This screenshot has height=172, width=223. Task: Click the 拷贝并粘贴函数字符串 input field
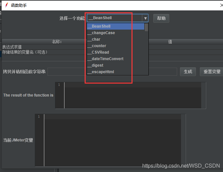(112, 72)
